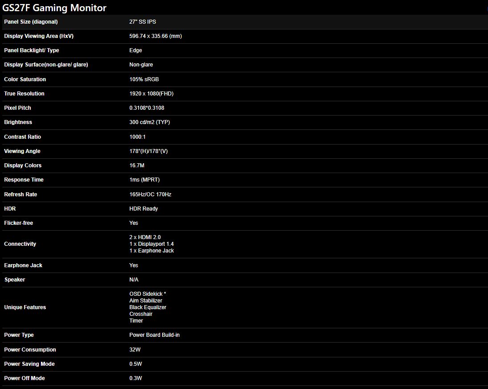Select the Power Saving Mode label

29,364
